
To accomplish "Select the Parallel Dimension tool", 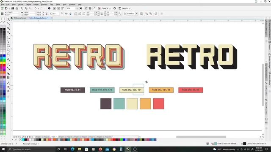I will click(x=8, y=64).
